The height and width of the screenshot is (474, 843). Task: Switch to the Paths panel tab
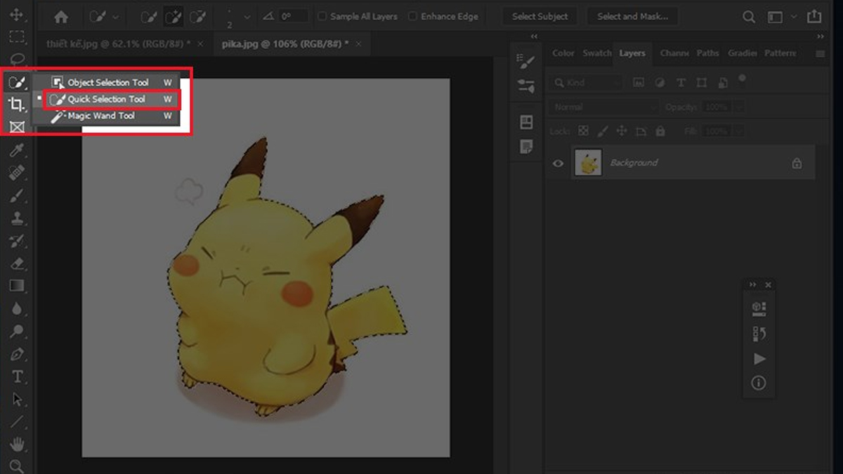[x=707, y=53]
